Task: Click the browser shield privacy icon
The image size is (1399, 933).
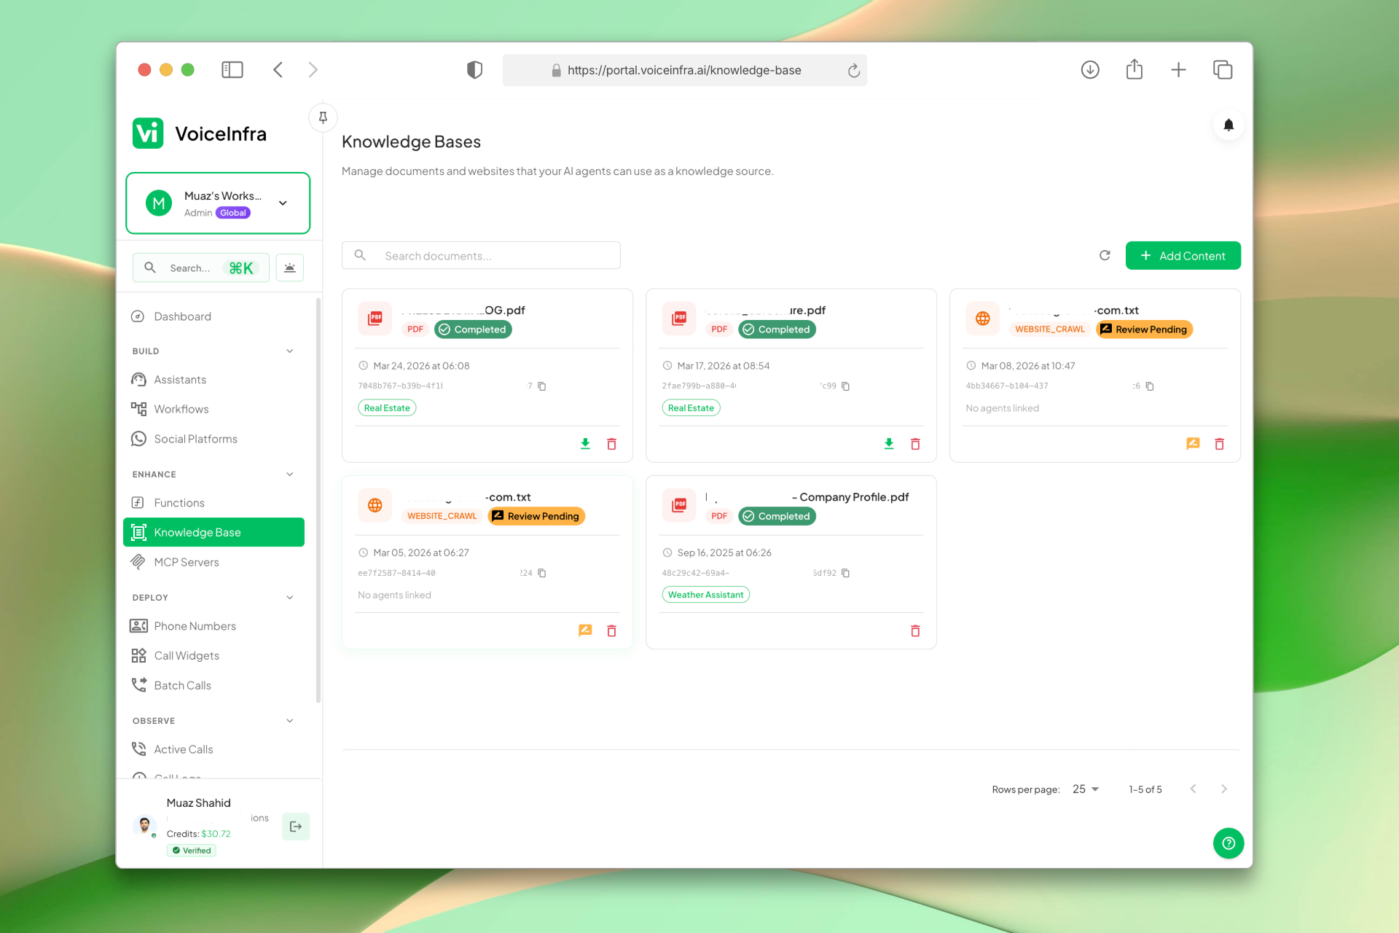Action: point(474,70)
